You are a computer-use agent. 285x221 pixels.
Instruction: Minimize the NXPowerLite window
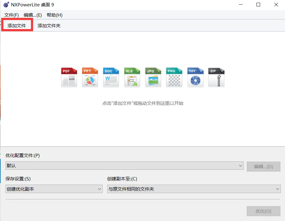click(241, 5)
